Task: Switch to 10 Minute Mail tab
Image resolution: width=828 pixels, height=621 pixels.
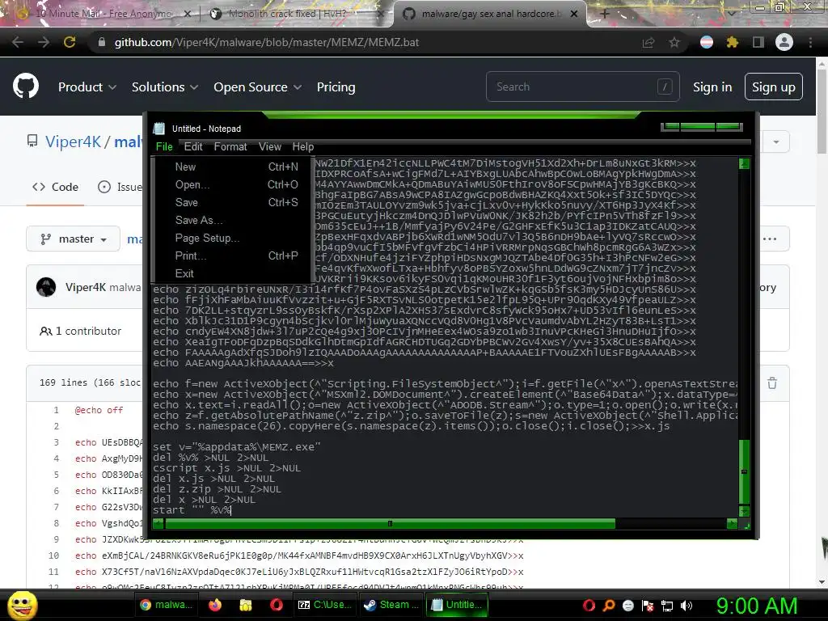Action: tap(103, 14)
